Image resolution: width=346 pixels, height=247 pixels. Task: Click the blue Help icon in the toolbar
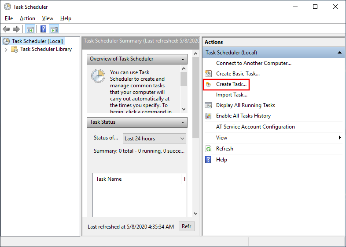[x=43, y=29]
